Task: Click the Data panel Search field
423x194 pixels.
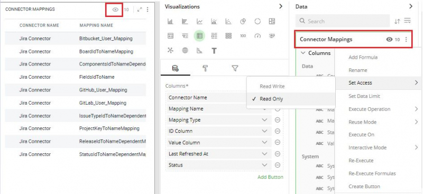Action: click(343, 21)
